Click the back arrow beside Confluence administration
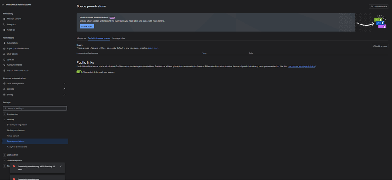The image size is (392, 180). coord(3,4)
